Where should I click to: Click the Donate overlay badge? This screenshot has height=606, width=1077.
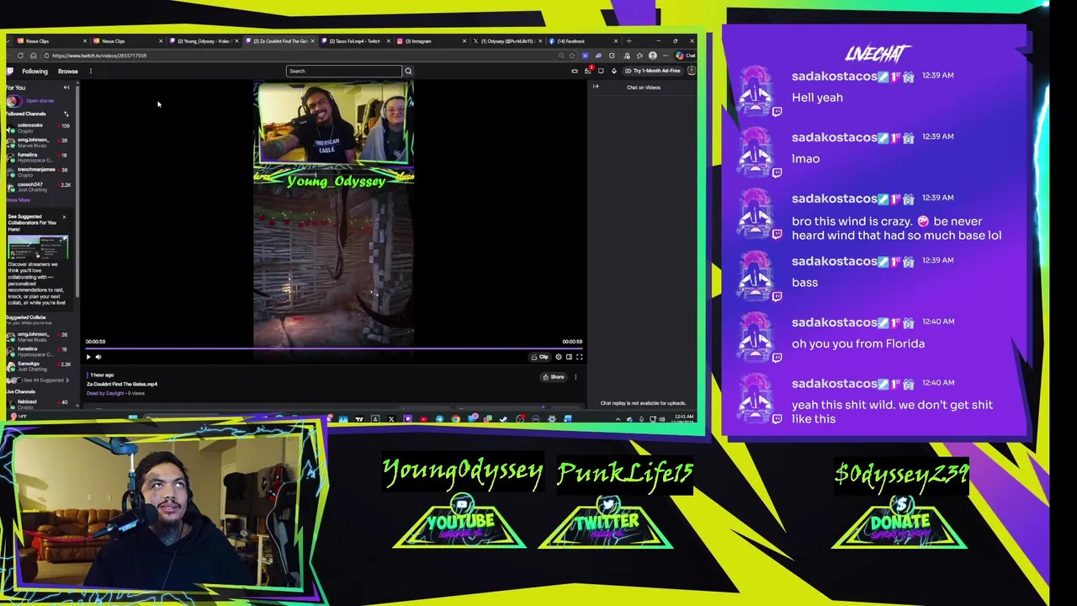(x=899, y=522)
